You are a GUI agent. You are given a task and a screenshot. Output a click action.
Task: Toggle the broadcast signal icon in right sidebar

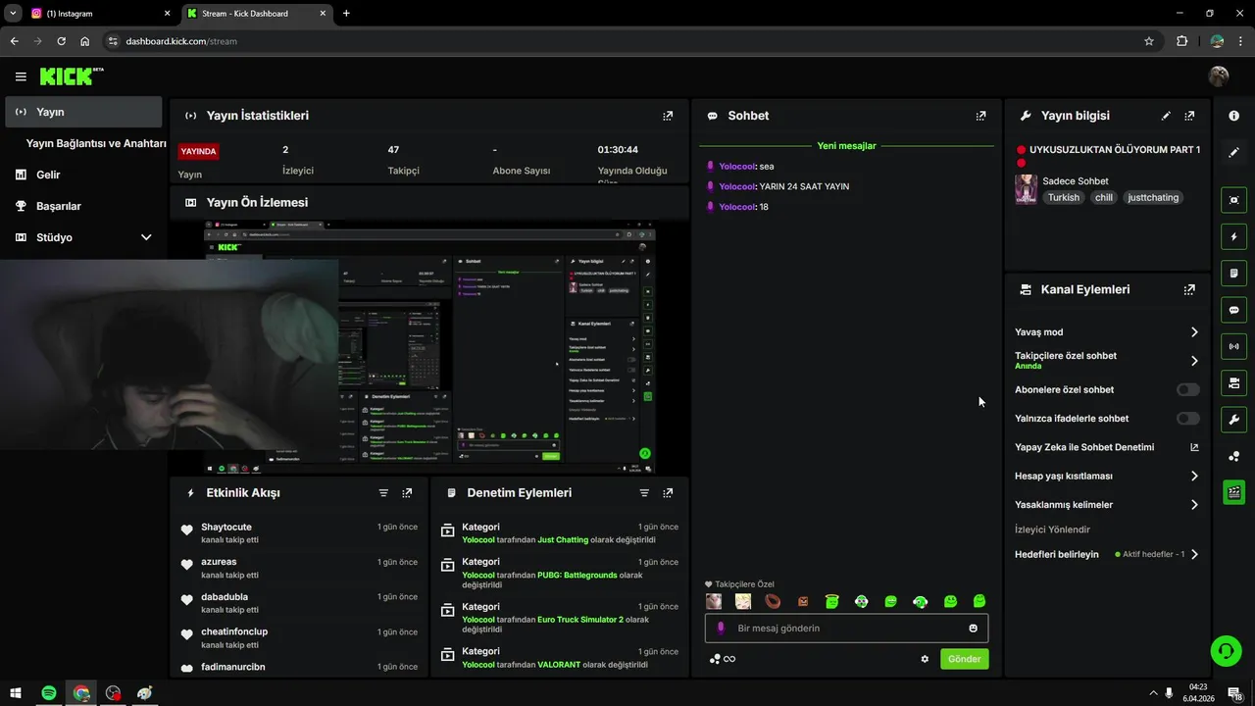click(1234, 346)
